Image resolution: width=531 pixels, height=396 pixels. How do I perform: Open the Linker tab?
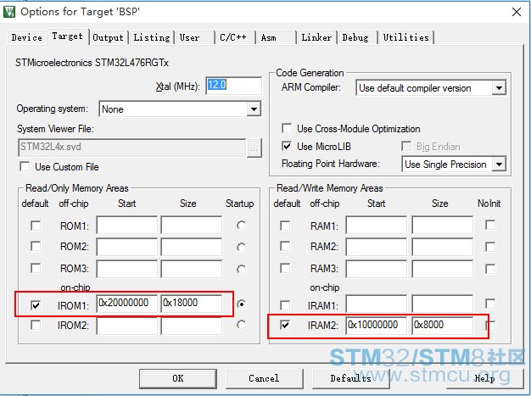click(316, 37)
